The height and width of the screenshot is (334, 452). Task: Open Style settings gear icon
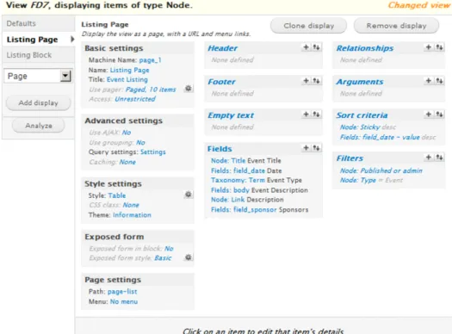point(189,195)
